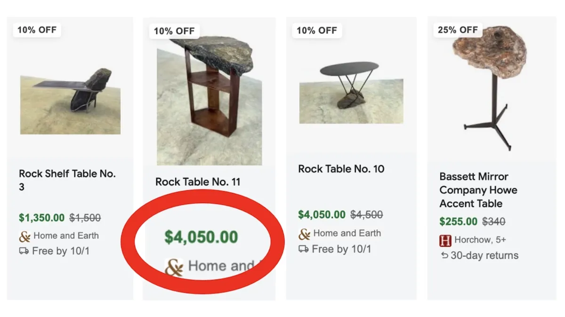The width and height of the screenshot is (565, 317).
Task: View the Rock Table No. 10 product image
Action: tap(351, 92)
